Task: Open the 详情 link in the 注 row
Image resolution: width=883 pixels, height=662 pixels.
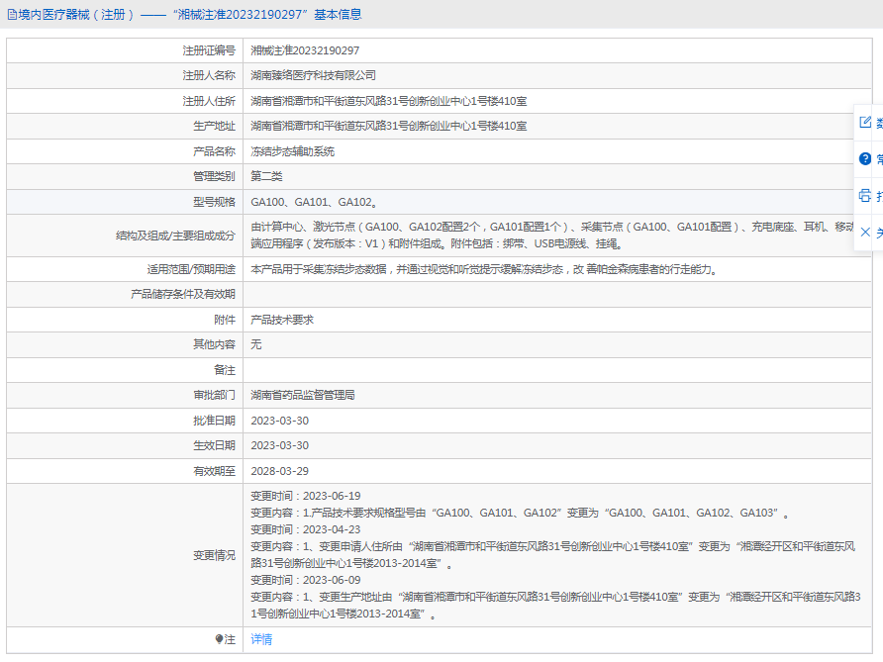Action: (x=261, y=639)
